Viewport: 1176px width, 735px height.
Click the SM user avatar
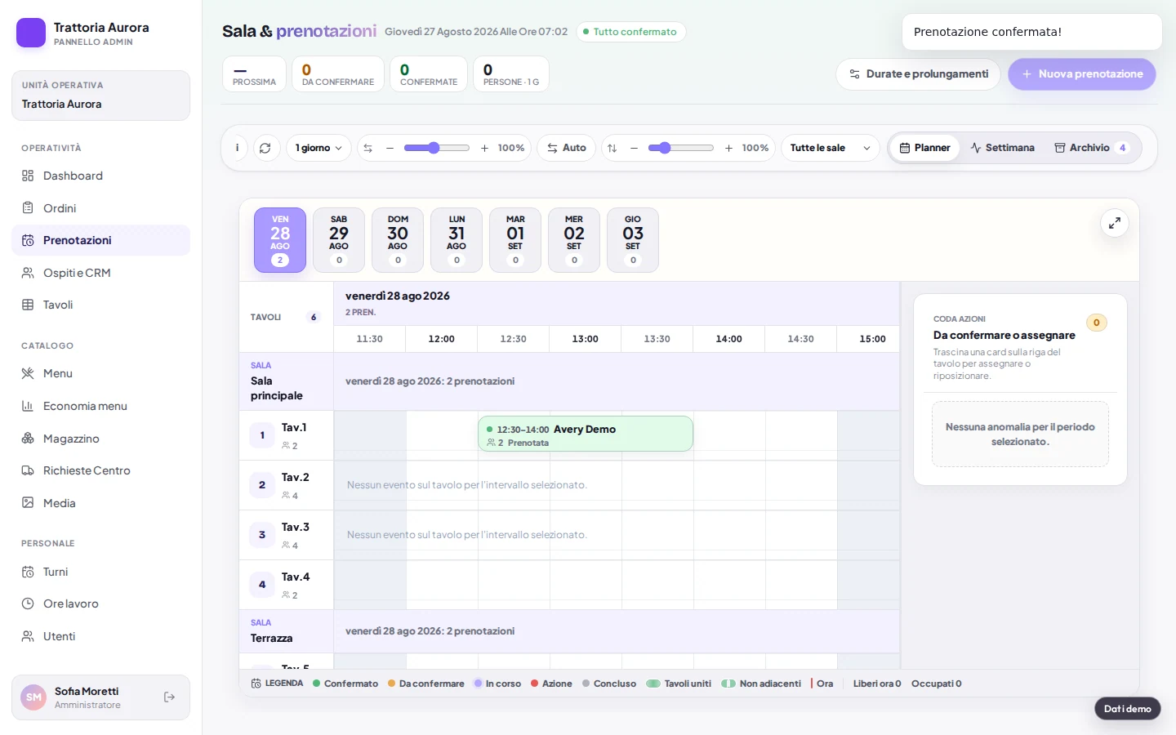33,697
